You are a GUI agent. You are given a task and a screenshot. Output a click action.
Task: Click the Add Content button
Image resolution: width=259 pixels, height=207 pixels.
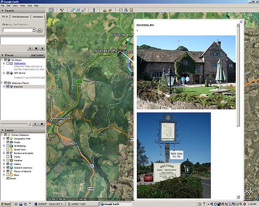click(x=37, y=55)
